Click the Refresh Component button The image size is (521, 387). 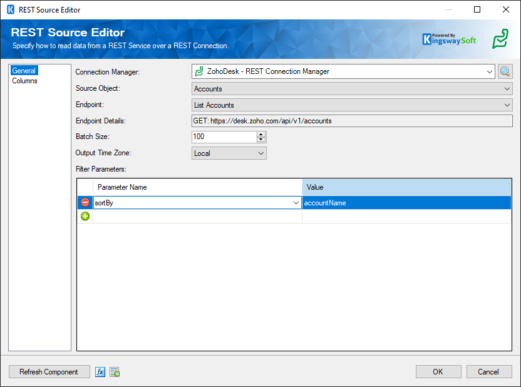(x=49, y=372)
